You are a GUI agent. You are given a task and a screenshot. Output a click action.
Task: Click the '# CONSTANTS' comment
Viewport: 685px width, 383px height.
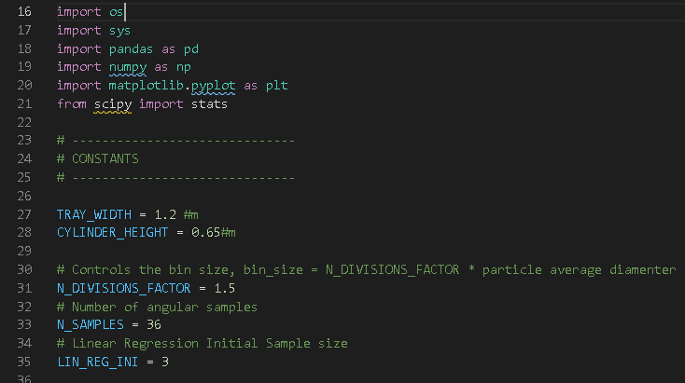click(97, 158)
